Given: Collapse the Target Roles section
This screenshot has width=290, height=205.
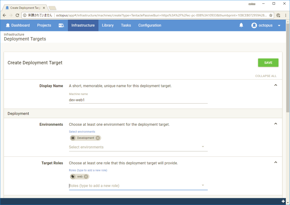Looking at the screenshot, I should (276, 163).
